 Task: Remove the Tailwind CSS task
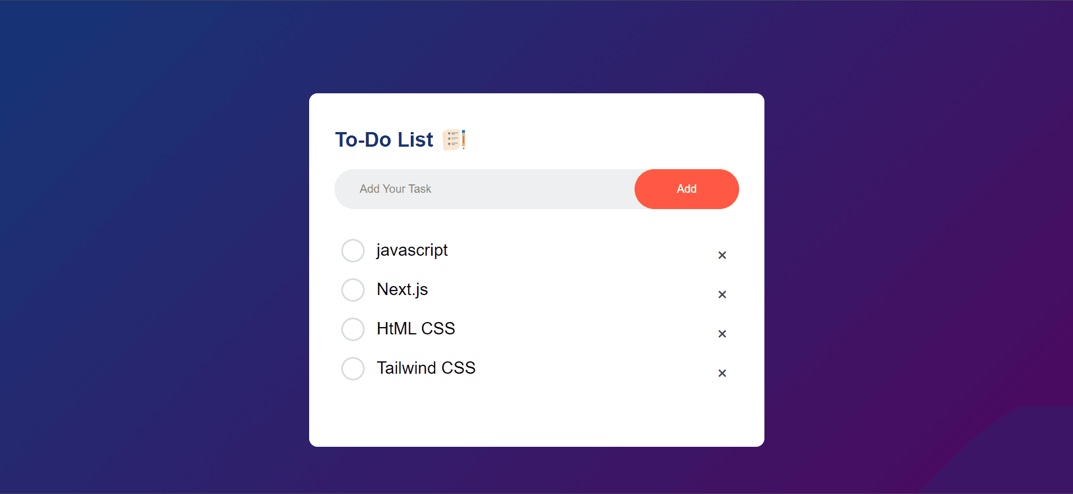point(722,373)
